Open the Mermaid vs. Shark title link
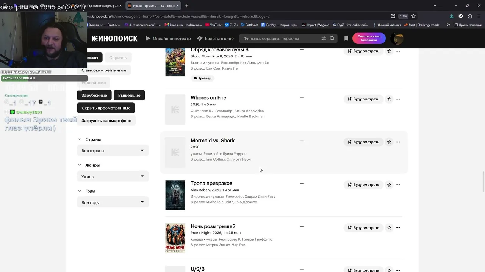485x272 pixels. [213, 141]
